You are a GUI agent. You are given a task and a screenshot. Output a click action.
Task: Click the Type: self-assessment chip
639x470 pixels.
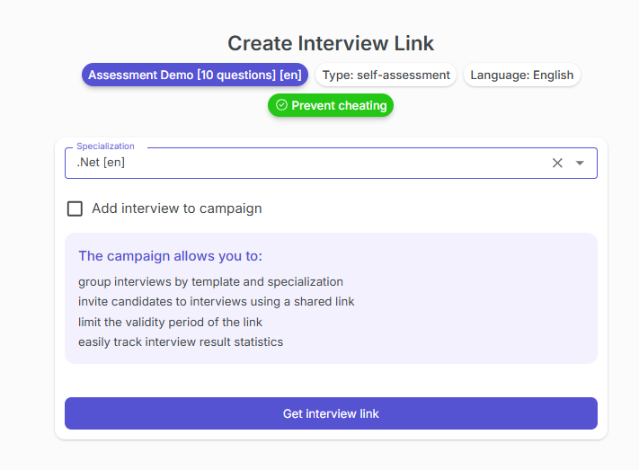[x=386, y=75]
